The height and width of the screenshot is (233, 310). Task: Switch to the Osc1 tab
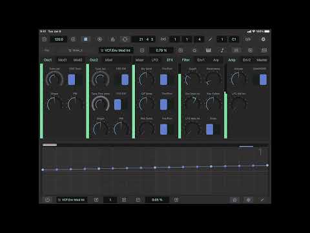pyautogui.click(x=48, y=60)
